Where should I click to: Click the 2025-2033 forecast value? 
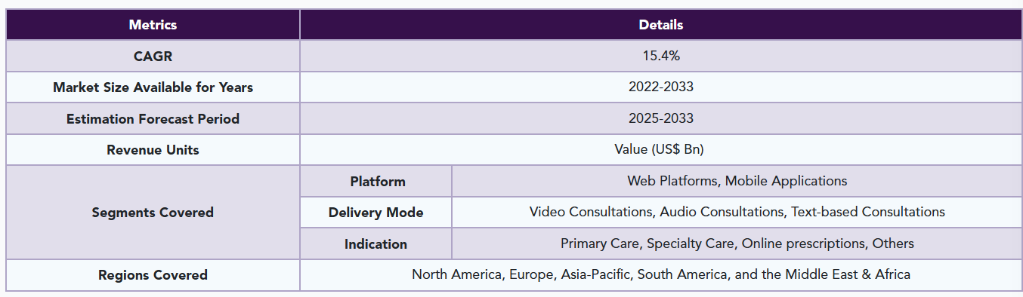(x=661, y=118)
